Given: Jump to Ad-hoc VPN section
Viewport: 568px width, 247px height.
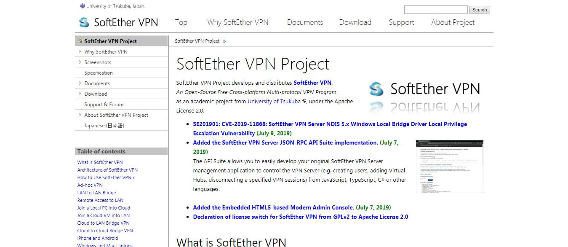Looking at the screenshot, I should click(90, 185).
